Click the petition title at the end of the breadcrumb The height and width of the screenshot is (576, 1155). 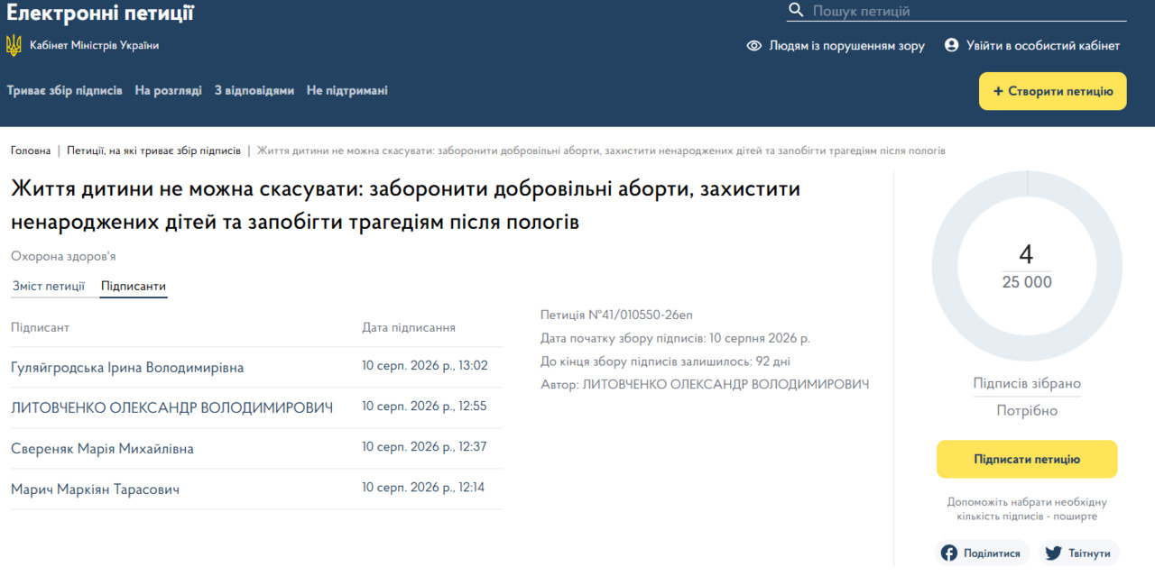[x=601, y=151]
